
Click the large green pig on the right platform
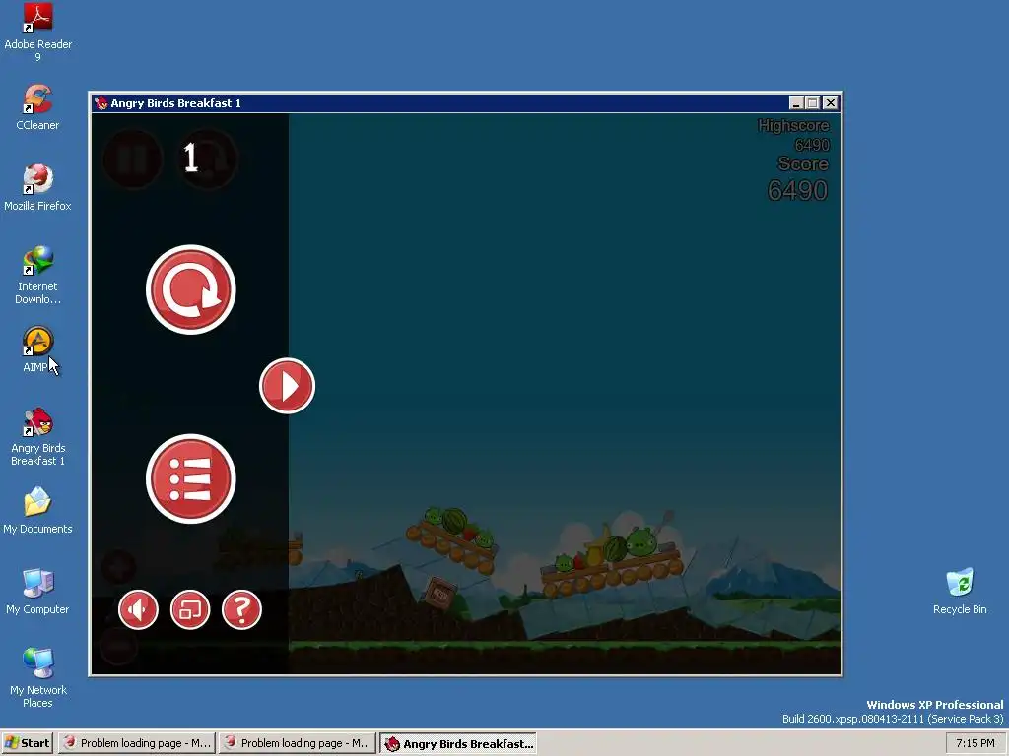(641, 541)
